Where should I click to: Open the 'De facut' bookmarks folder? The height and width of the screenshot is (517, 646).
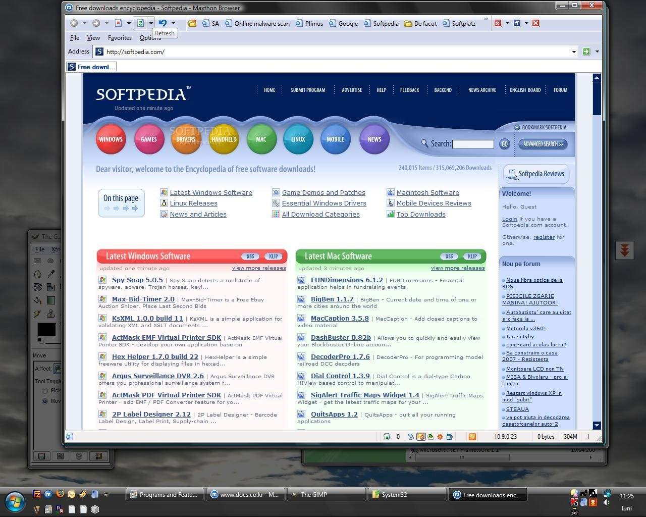[x=420, y=23]
